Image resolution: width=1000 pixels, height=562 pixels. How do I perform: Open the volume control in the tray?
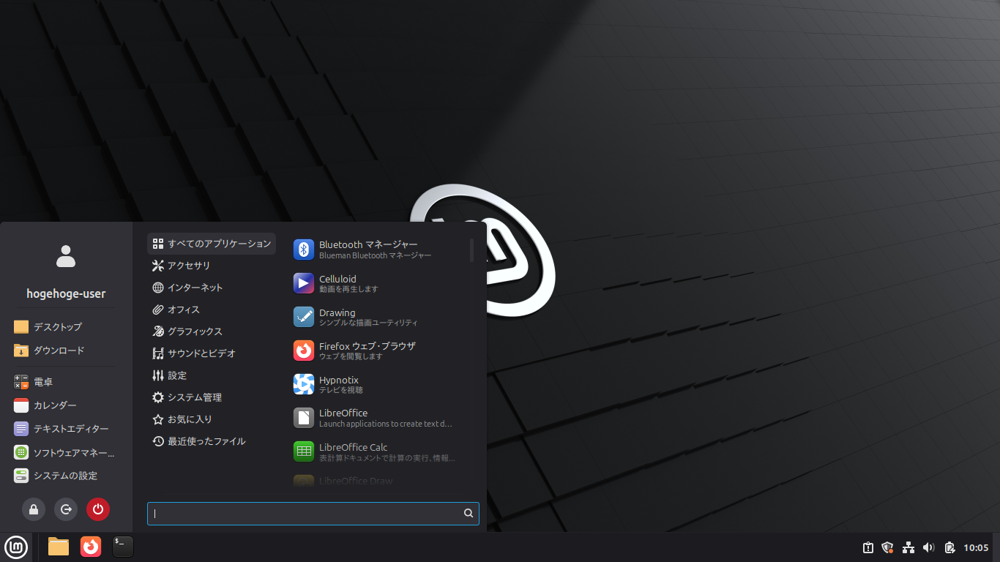click(929, 547)
